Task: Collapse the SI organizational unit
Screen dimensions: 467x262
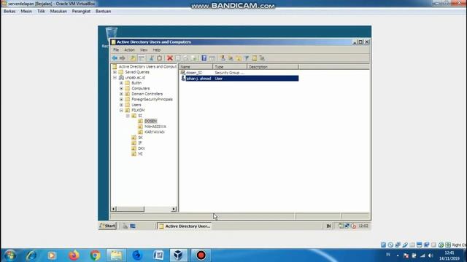Action: click(x=128, y=116)
